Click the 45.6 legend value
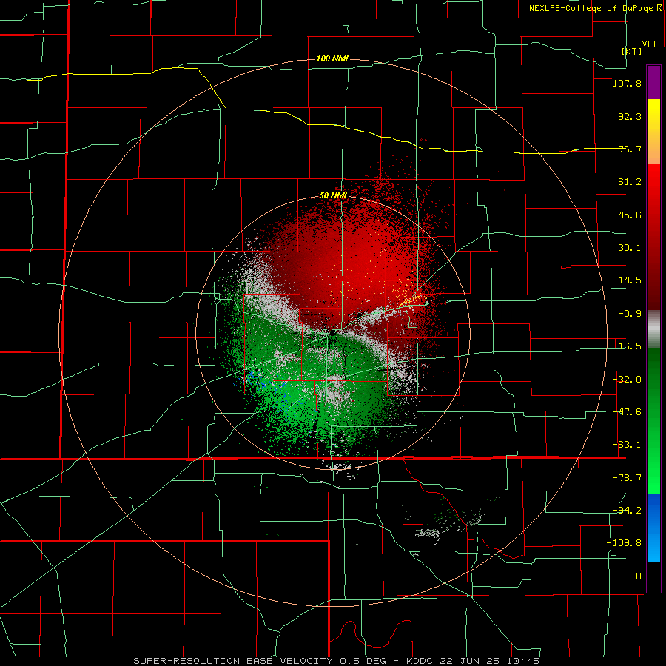This screenshot has height=666, width=666. click(630, 215)
